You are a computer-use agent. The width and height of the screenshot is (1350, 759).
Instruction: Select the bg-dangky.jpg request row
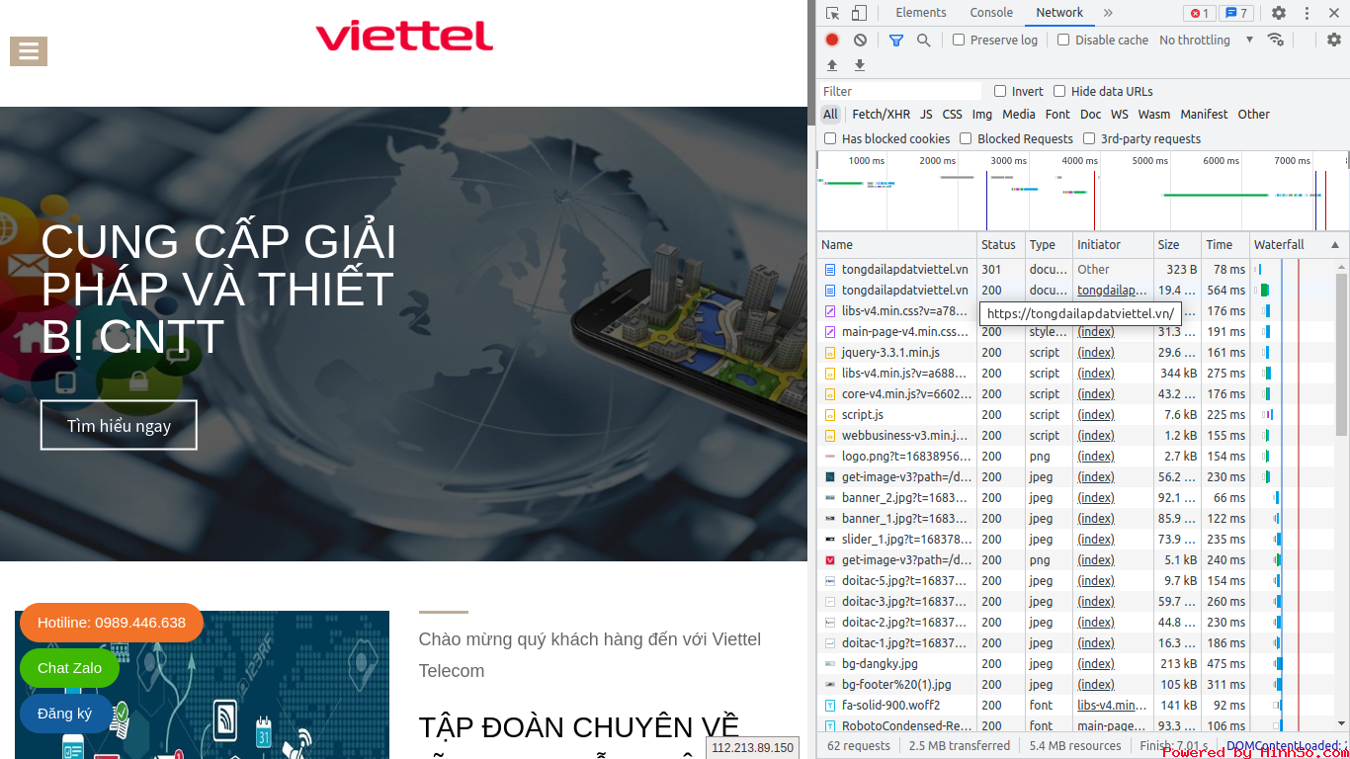tap(1076, 664)
